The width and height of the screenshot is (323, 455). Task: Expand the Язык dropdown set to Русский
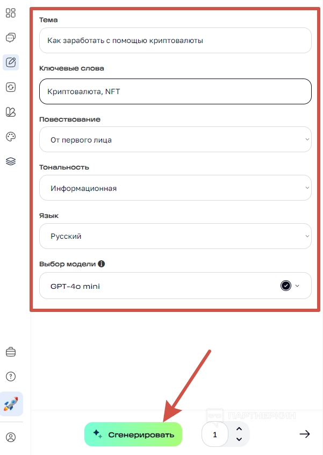click(x=175, y=236)
